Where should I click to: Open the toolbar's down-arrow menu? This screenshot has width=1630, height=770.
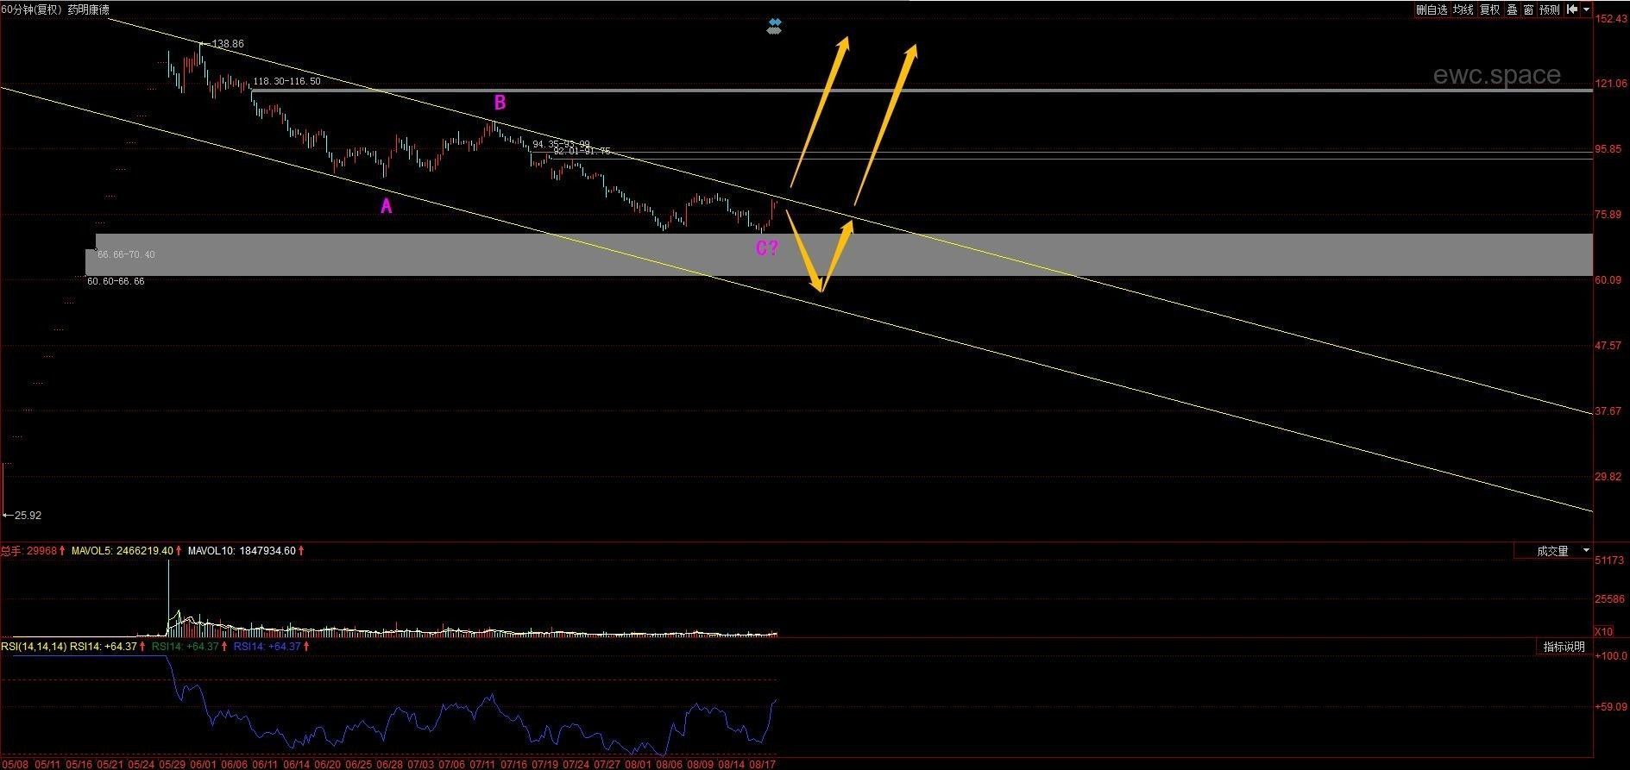pyautogui.click(x=1586, y=9)
